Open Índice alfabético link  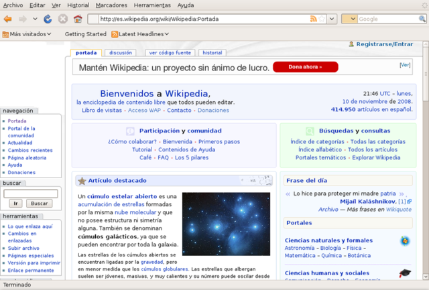point(320,149)
